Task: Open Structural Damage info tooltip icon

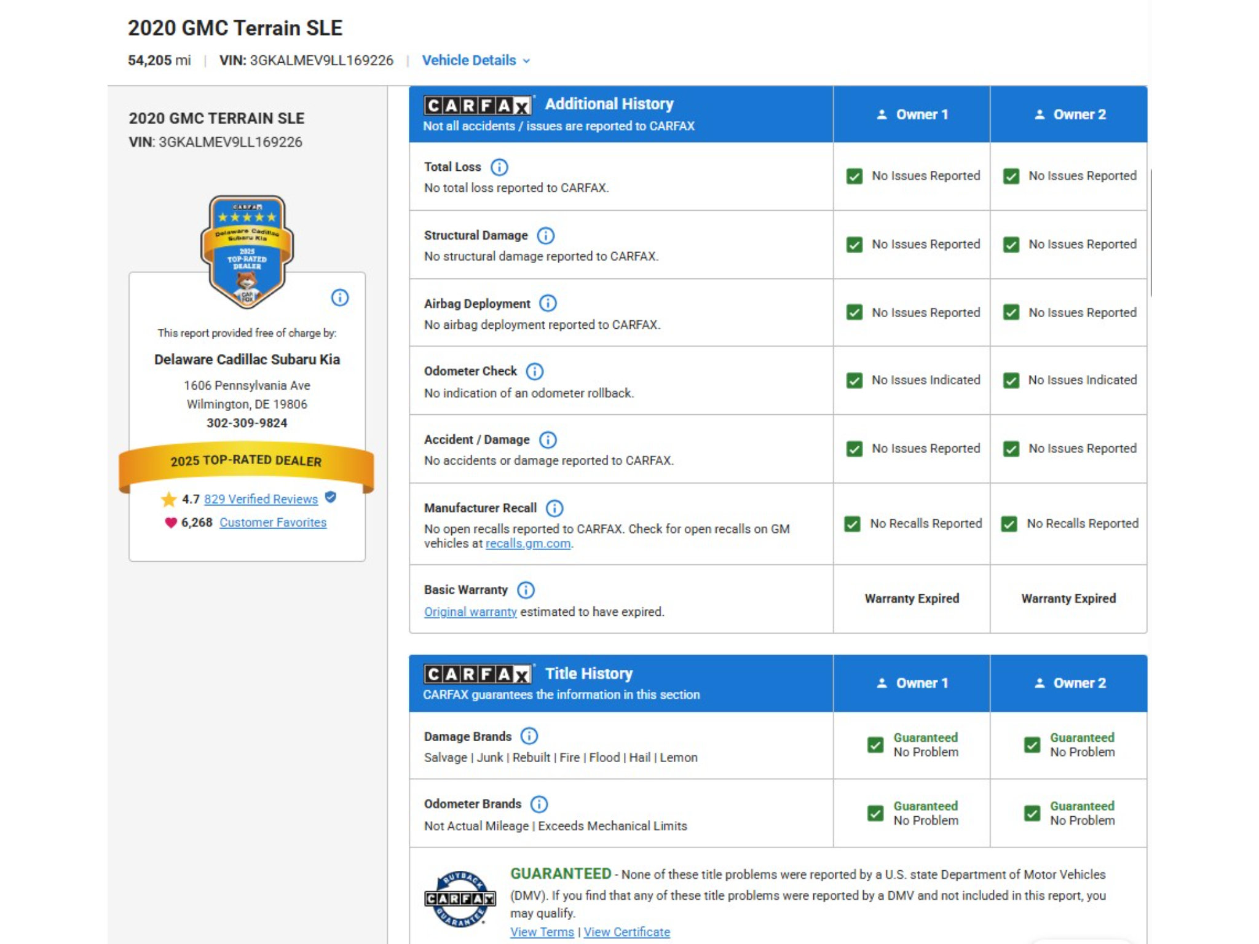Action: pos(545,235)
